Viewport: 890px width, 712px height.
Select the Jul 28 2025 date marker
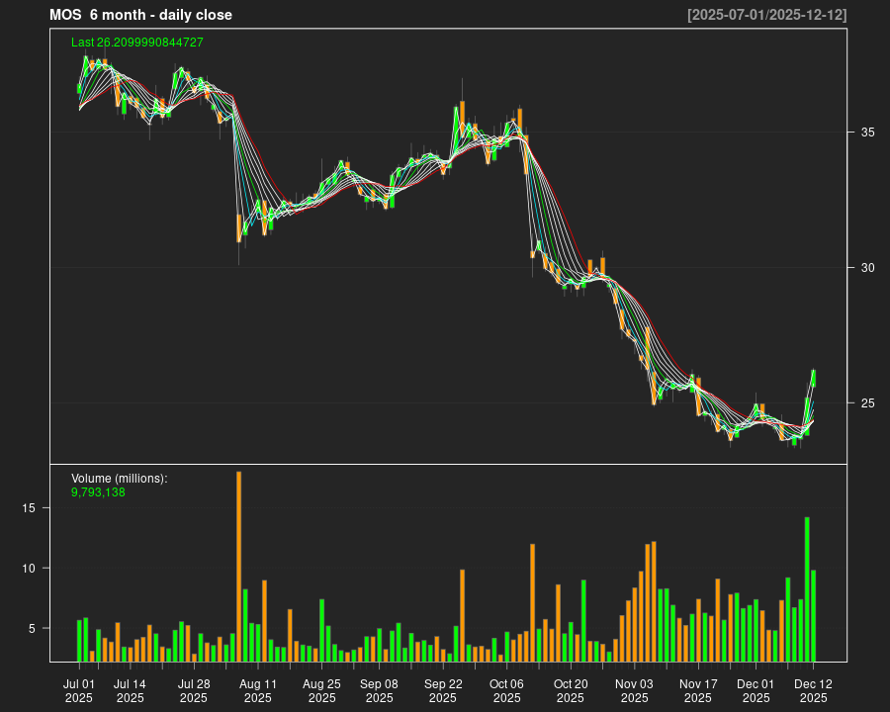[194, 690]
